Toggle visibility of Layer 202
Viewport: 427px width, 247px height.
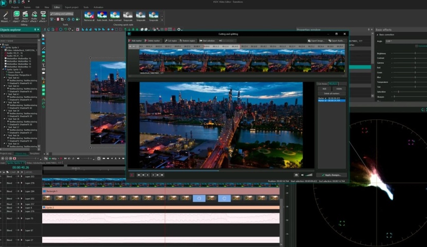tap(1, 199)
